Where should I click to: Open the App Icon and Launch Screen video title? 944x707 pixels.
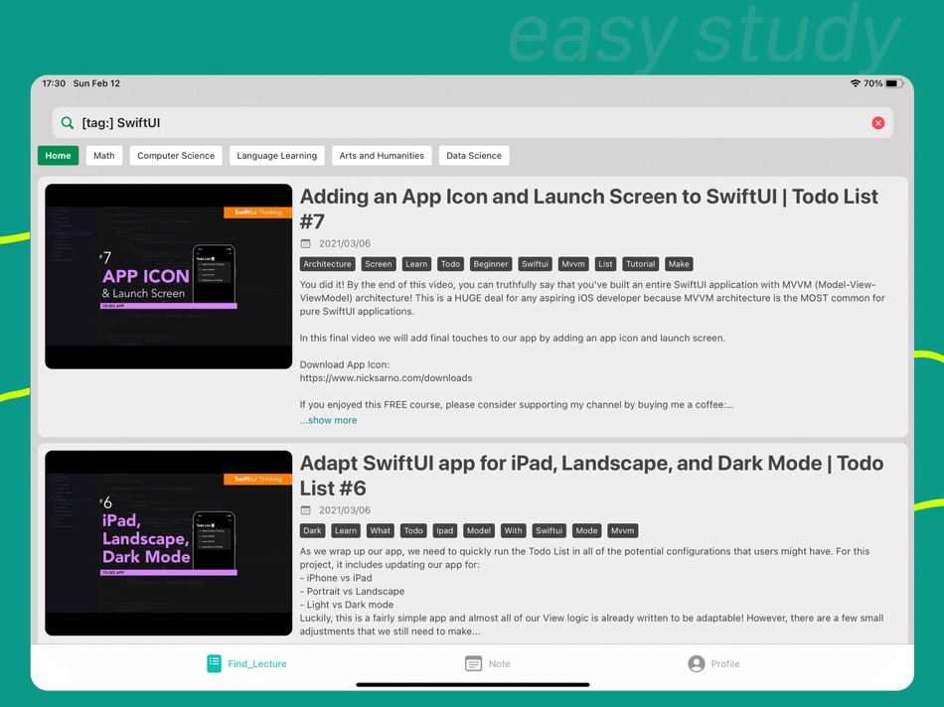pyautogui.click(x=588, y=197)
